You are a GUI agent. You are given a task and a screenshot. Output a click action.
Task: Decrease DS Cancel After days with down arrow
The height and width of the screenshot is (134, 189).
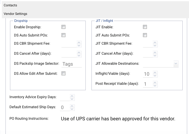pos(79,56)
